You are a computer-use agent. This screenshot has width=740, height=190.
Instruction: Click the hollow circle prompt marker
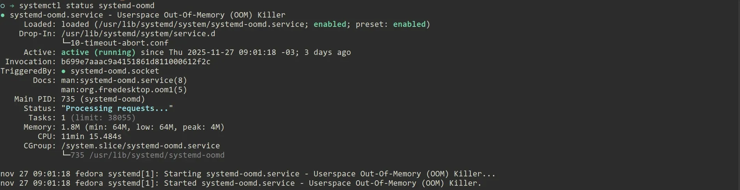click(3, 6)
